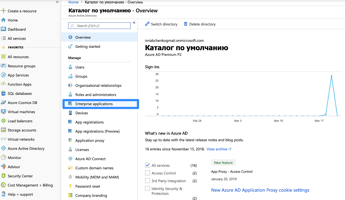
Task: Open the Dashboard icon in sidebar
Action: pyautogui.click(x=3, y=29)
